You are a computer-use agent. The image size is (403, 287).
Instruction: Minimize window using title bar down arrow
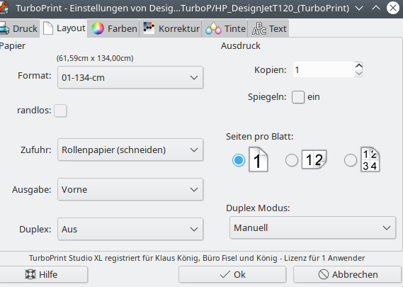[359, 8]
